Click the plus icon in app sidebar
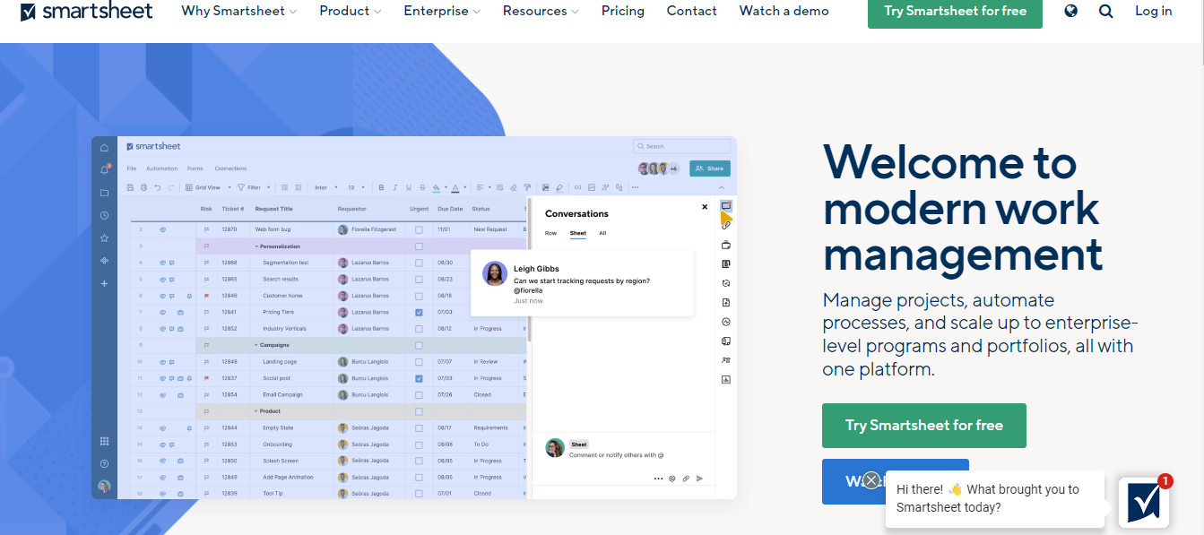1204x535 pixels. pyautogui.click(x=104, y=283)
